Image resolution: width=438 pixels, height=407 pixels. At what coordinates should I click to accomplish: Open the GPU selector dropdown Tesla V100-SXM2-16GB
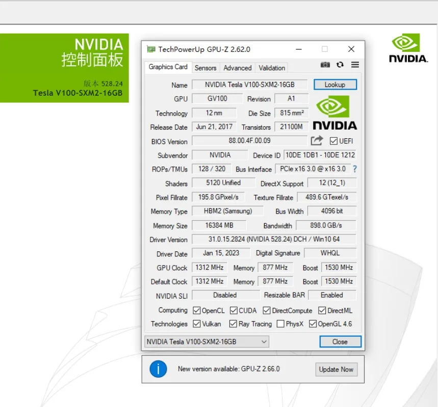coord(207,342)
